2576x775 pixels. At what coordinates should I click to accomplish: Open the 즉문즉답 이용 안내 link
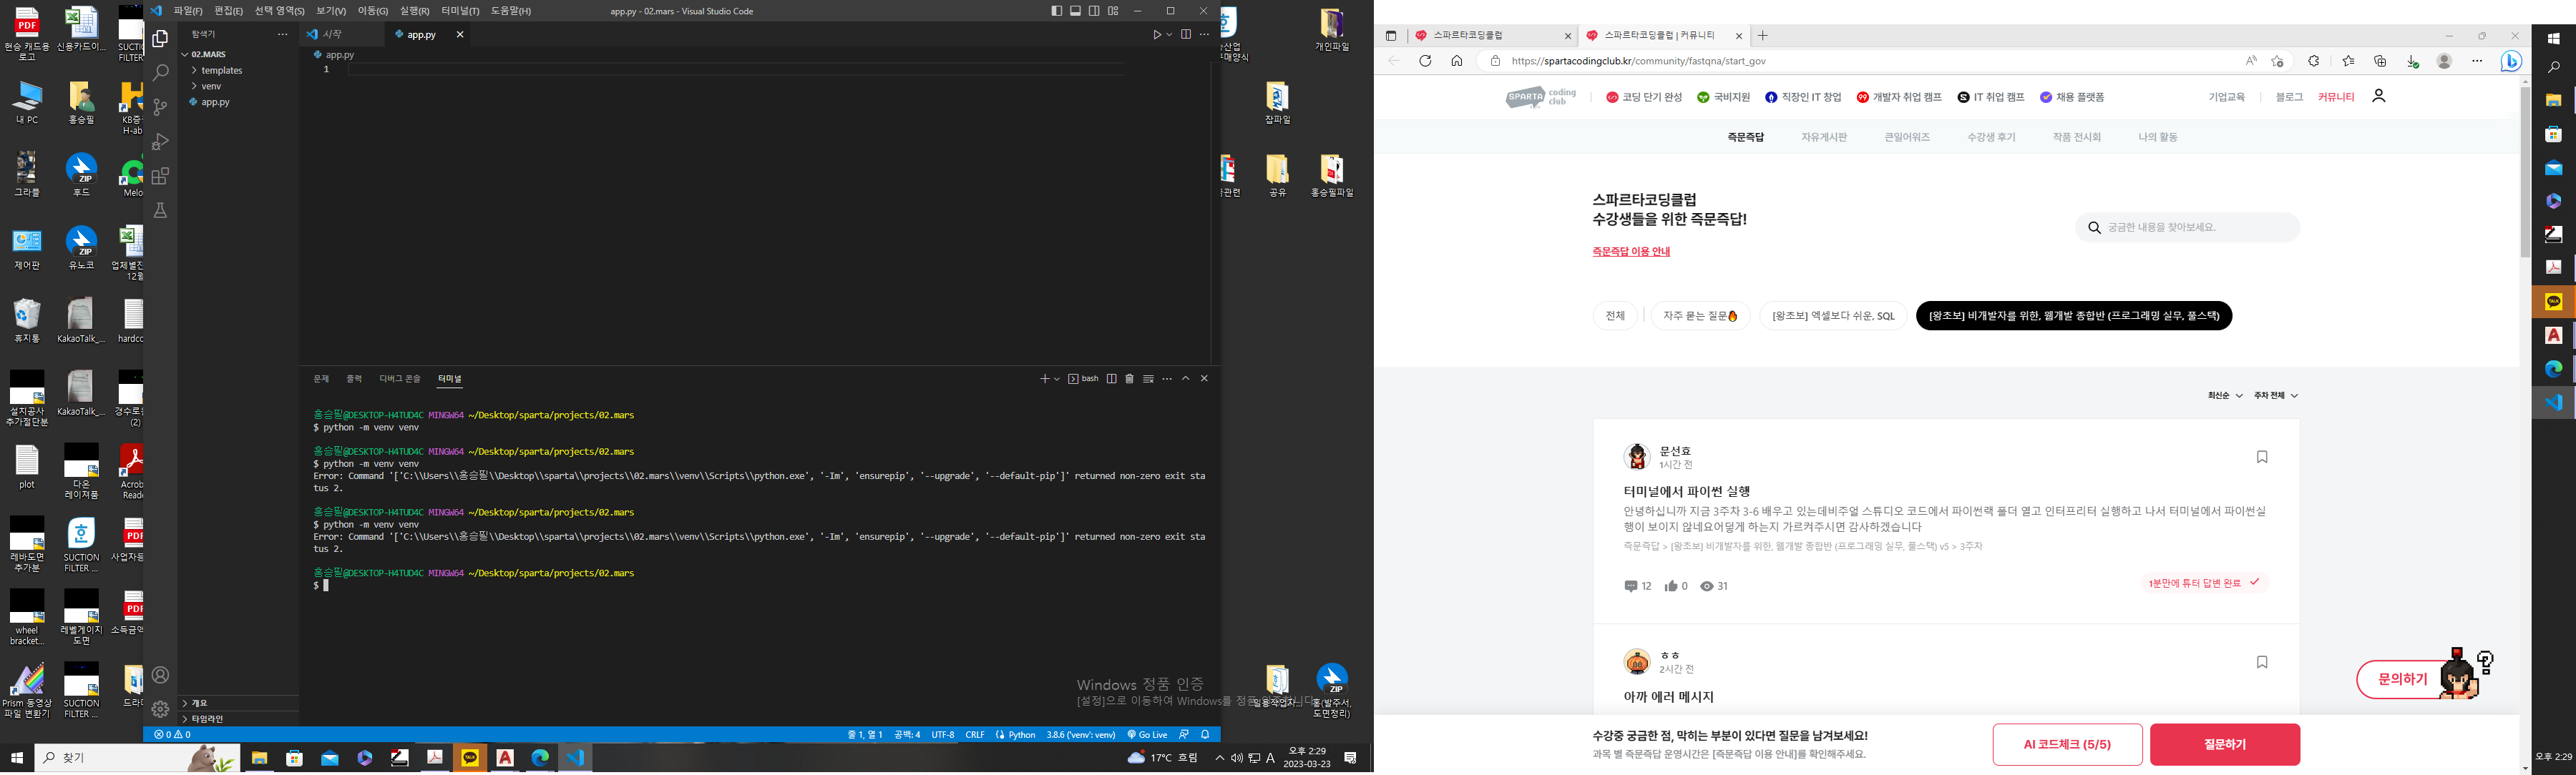click(1631, 252)
